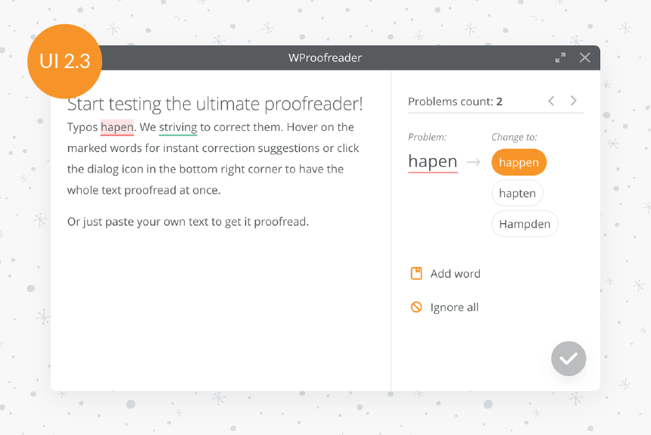Screen dimensions: 651x435
Task: Click the Ignore all prohibition icon
Action: [x=416, y=307]
